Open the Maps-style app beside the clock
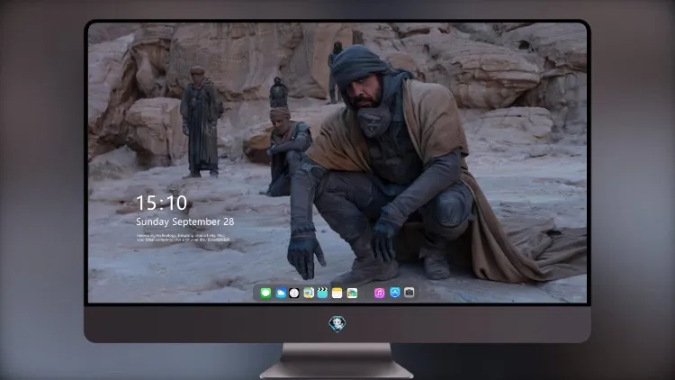 click(308, 293)
